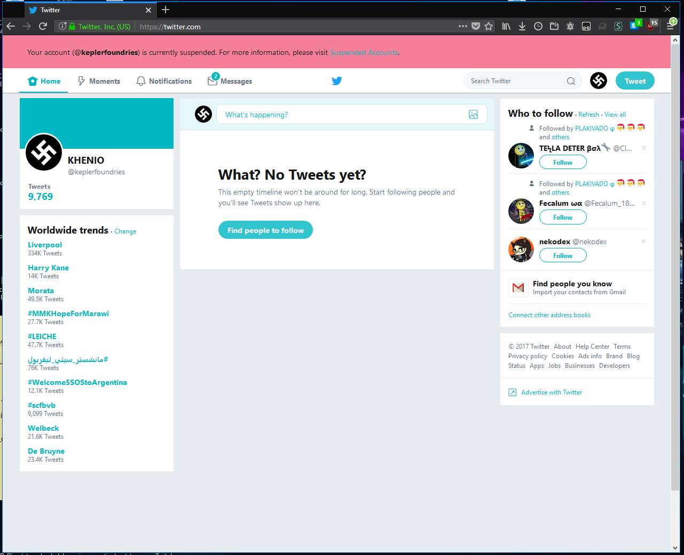Click the Find people to follow button
This screenshot has width=684, height=555.
[265, 230]
